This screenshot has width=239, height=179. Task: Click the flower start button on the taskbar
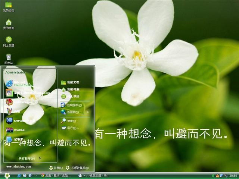tap(7, 176)
